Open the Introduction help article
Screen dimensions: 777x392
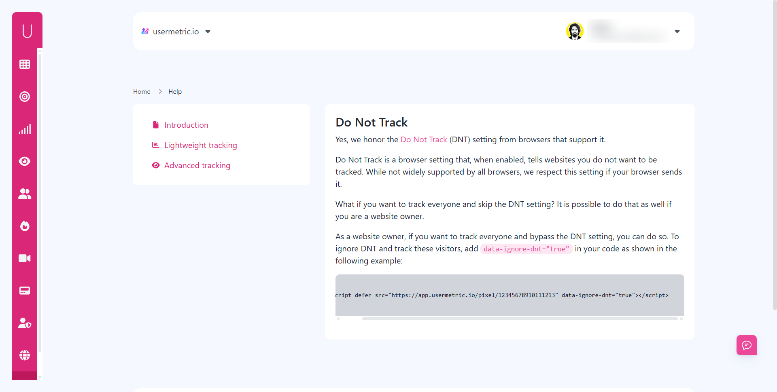click(x=186, y=125)
